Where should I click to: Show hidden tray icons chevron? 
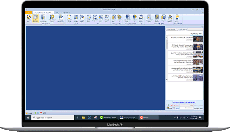tap(175, 118)
